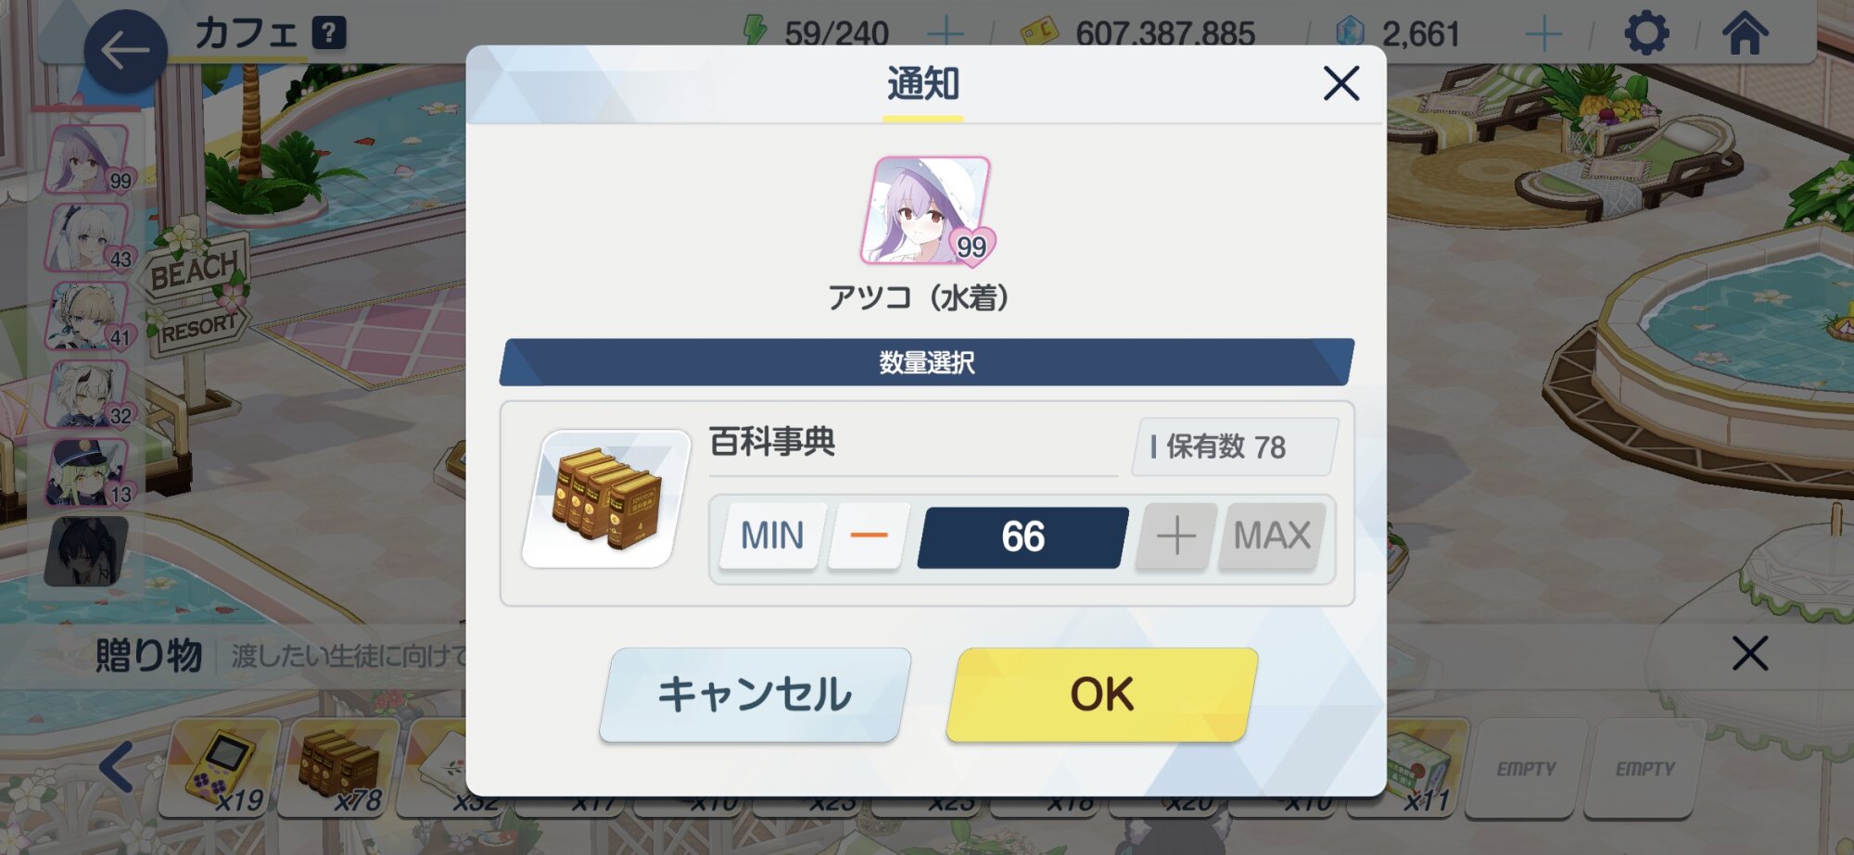The image size is (1854, 855).
Task: Select student portrait with bond level 13
Action: tap(90, 472)
